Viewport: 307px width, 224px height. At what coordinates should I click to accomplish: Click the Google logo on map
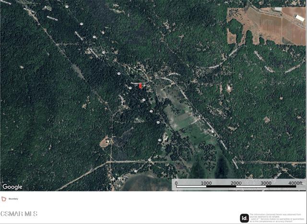click(x=12, y=187)
